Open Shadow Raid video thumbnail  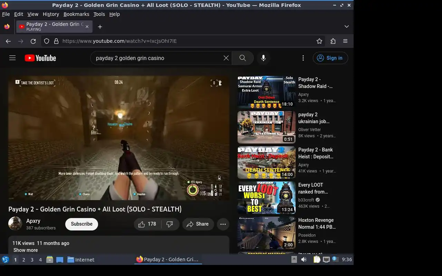pos(267,92)
